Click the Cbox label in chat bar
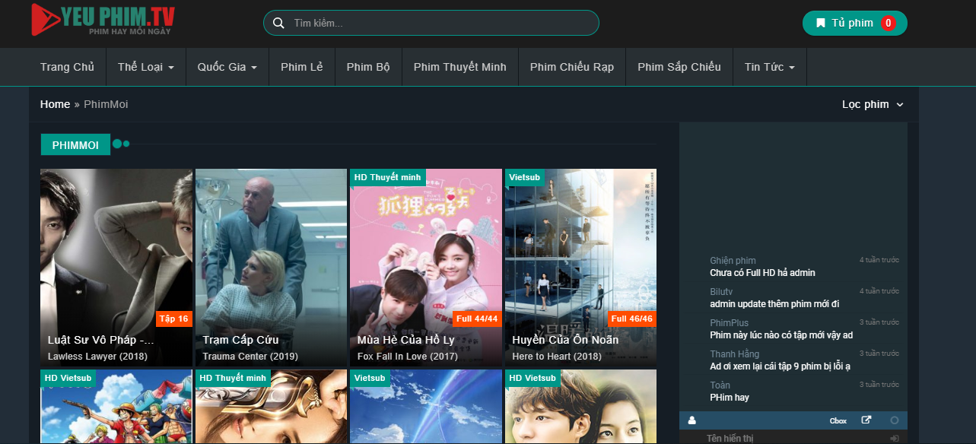Viewport: 976px width, 444px height. pyautogui.click(x=838, y=420)
